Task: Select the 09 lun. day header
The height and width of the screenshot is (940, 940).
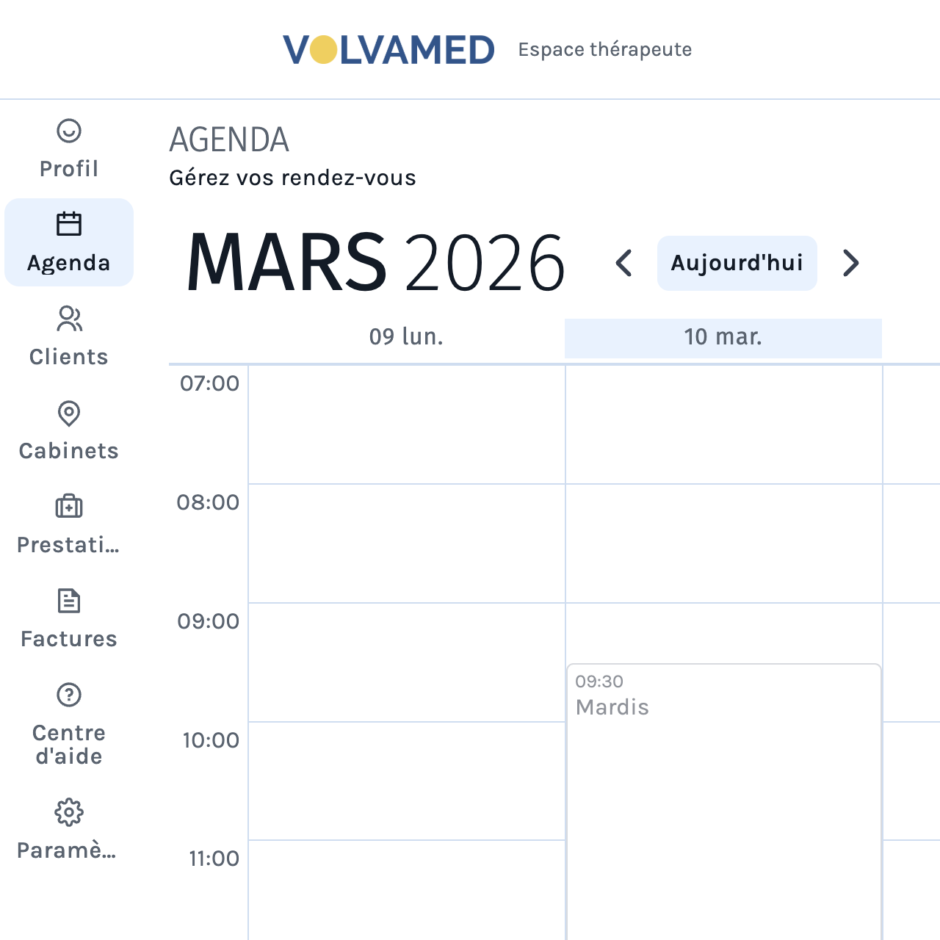Action: 406,337
